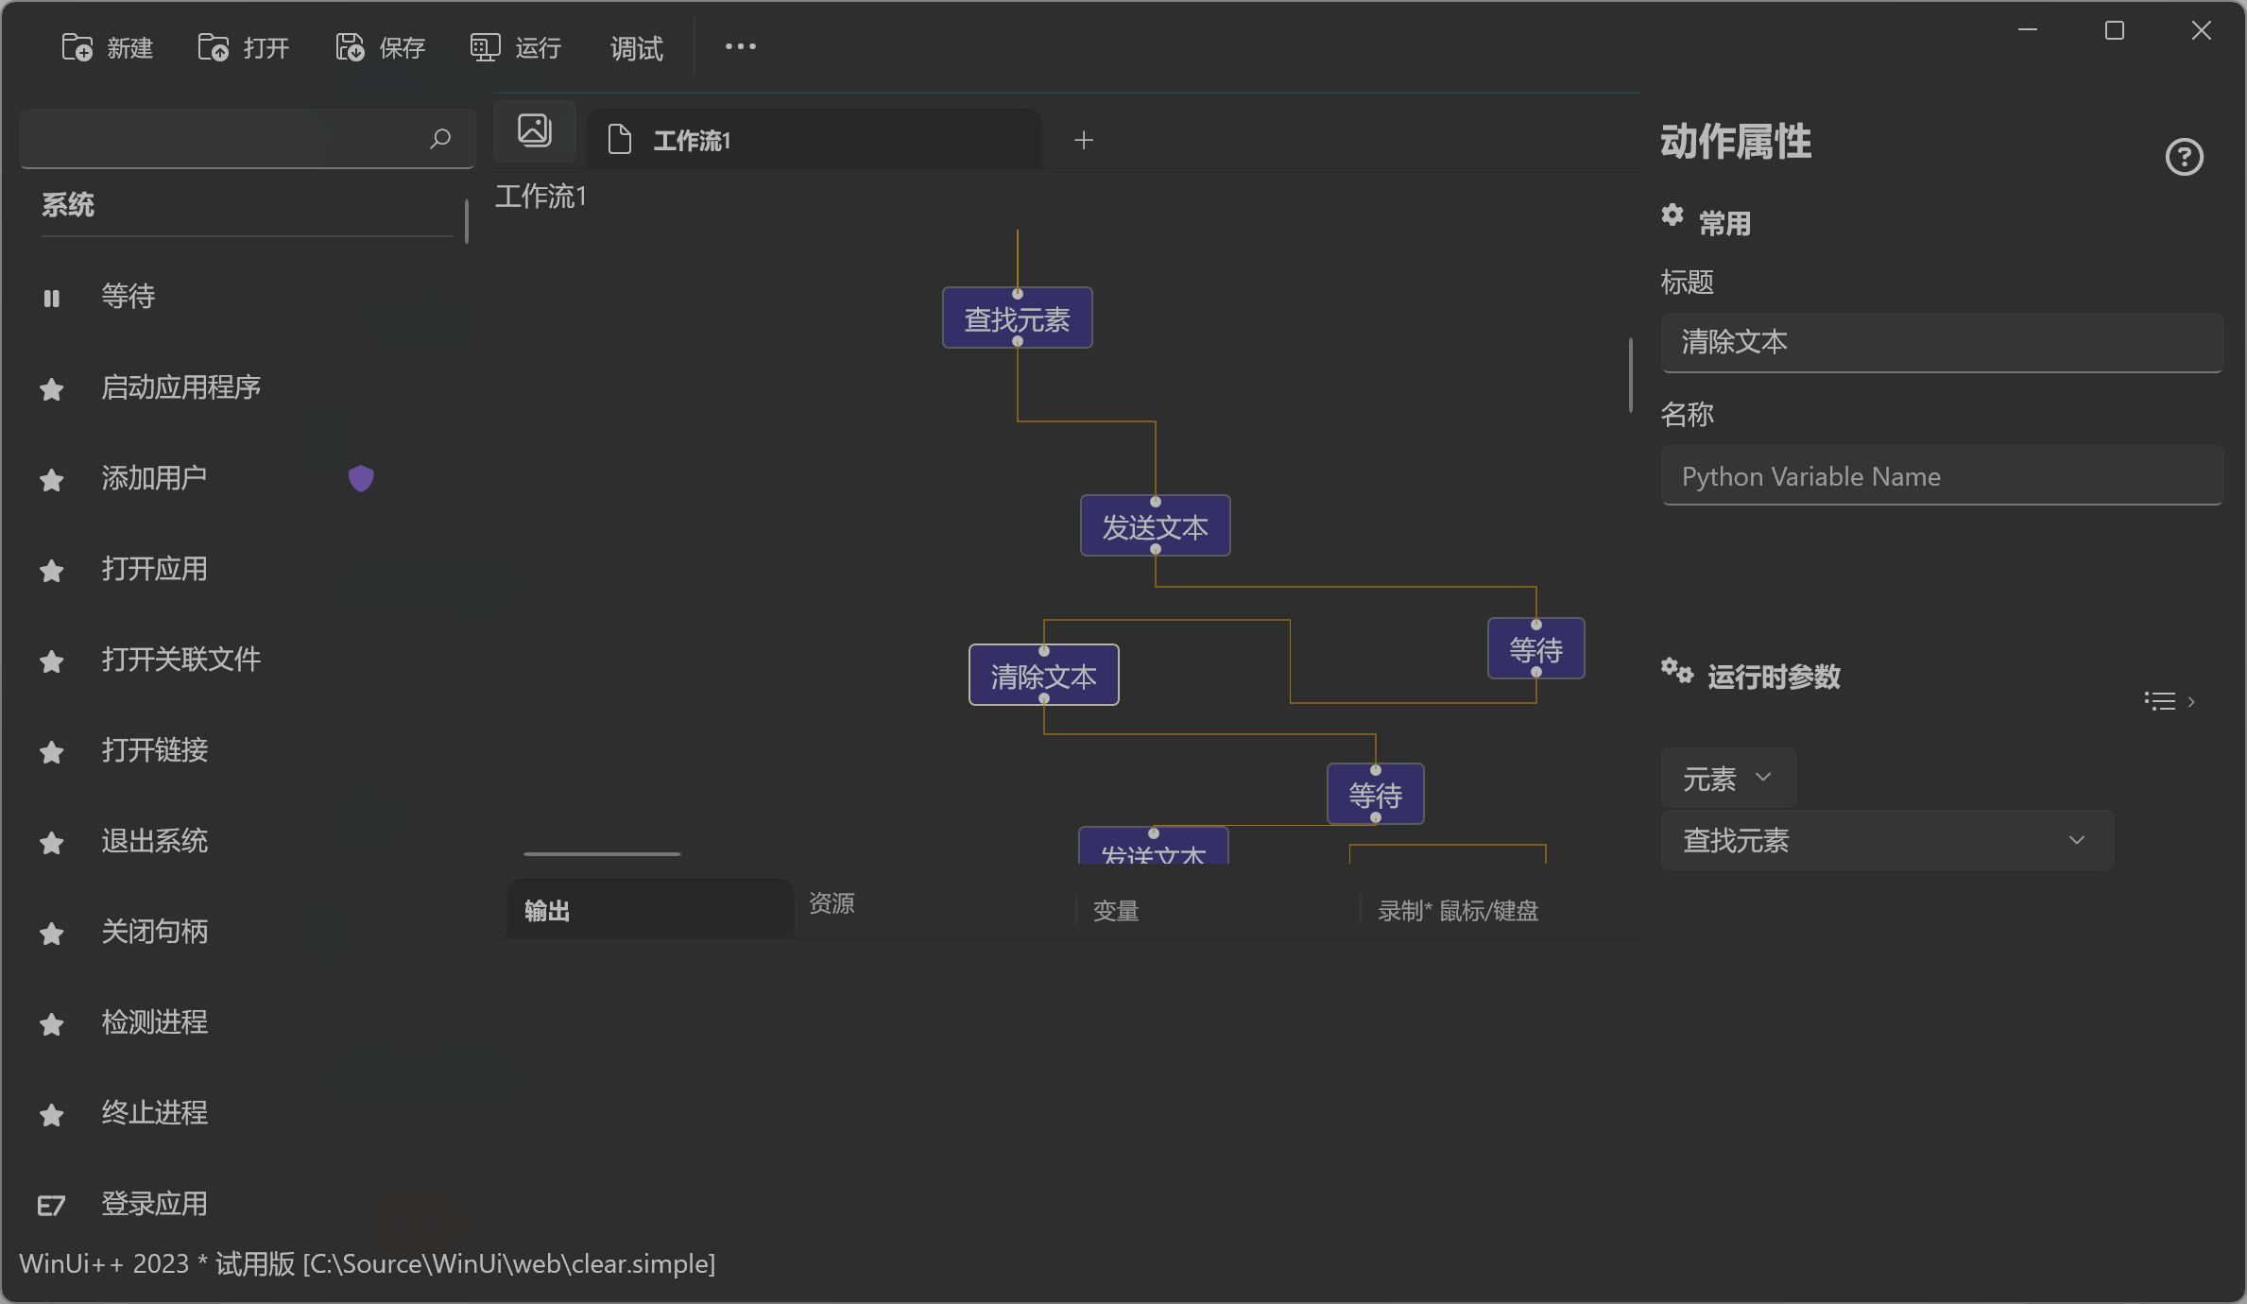Switch to the 变量 tab
2247x1304 pixels.
1116,911
